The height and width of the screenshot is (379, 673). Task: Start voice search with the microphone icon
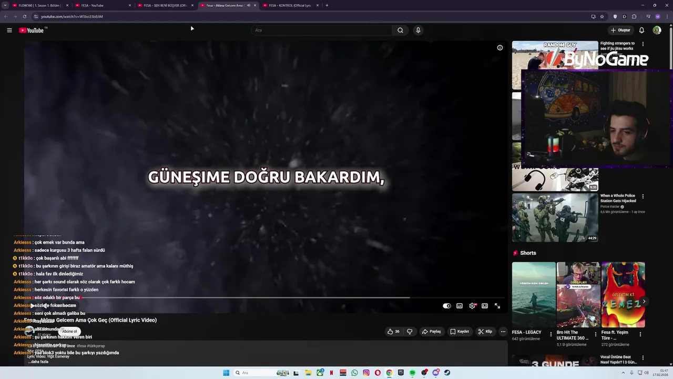point(418,30)
